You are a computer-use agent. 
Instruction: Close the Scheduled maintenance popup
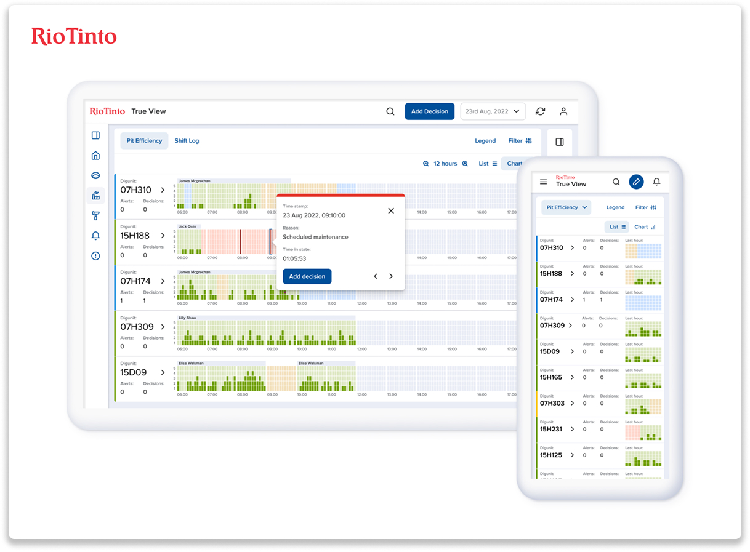click(x=391, y=210)
